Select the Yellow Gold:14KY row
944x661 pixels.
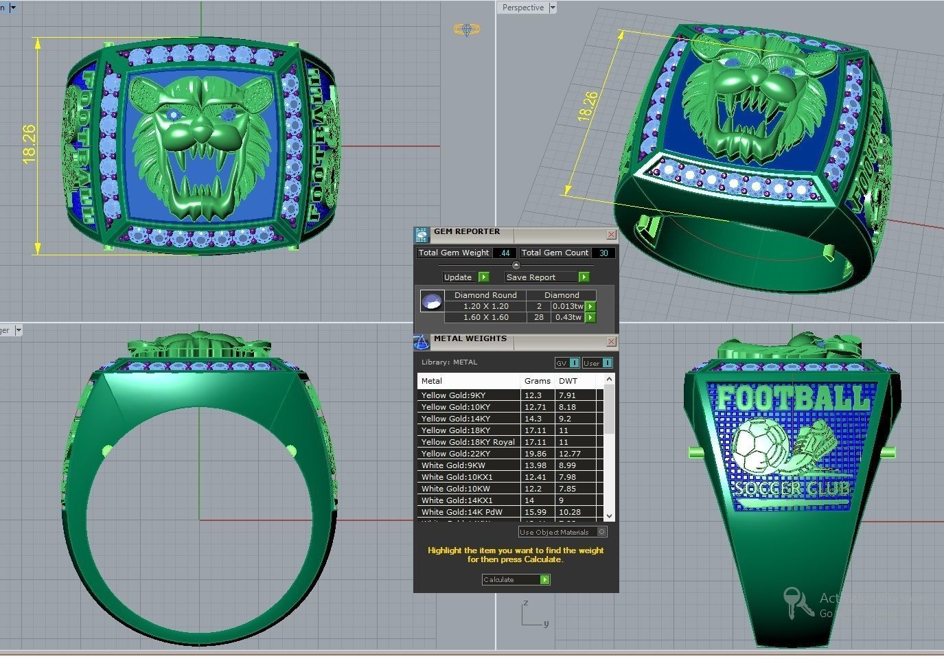510,419
